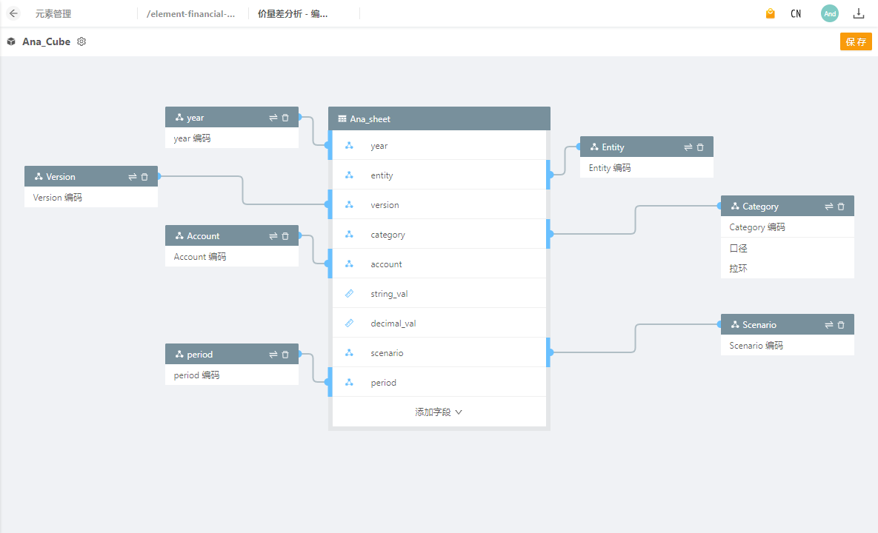This screenshot has height=533, width=878.
Task: Delete the Account dimension node
Action: tap(285, 236)
